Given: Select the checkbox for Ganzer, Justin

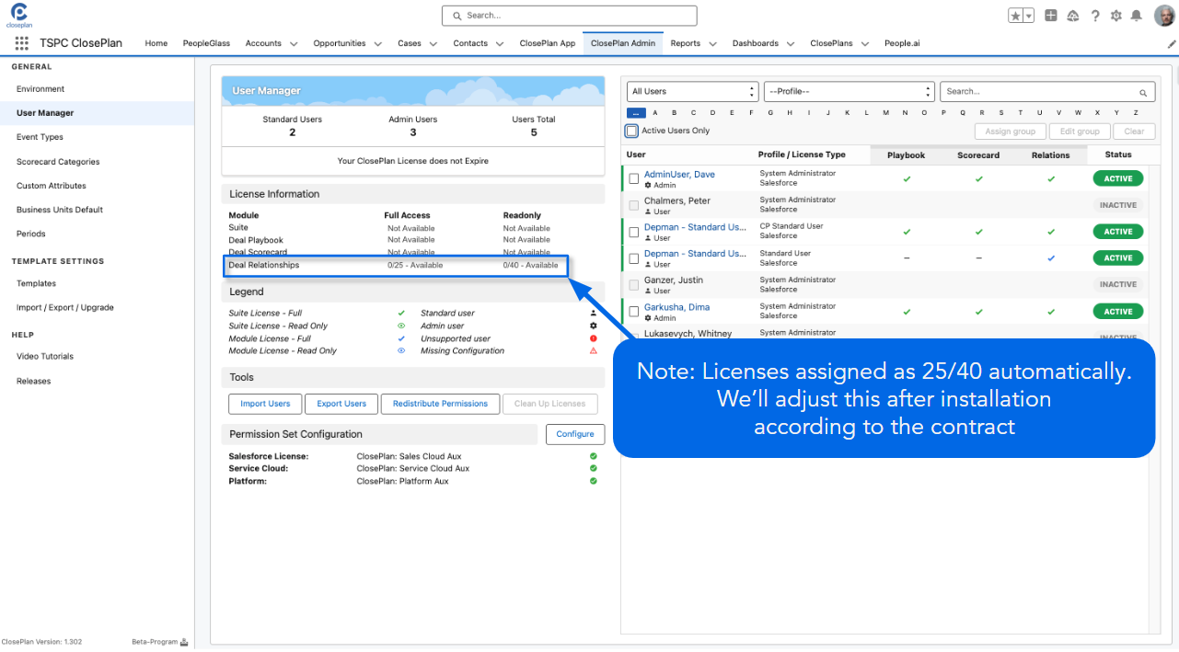Looking at the screenshot, I should 633,285.
